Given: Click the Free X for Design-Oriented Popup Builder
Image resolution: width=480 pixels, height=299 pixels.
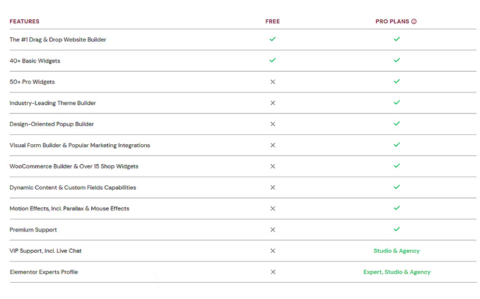Looking at the screenshot, I should 272,124.
